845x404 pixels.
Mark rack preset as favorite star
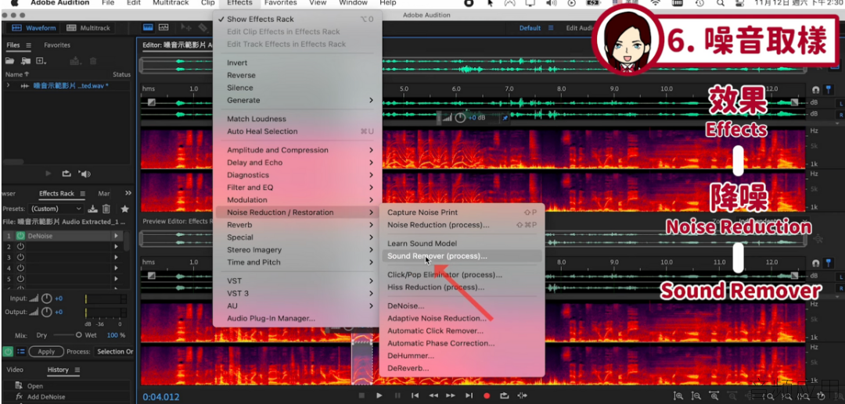point(124,209)
